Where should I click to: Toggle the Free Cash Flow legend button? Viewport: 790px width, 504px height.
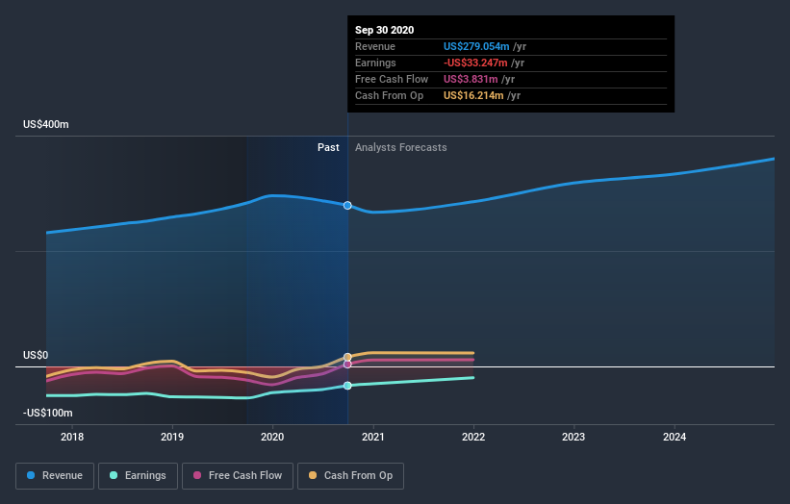pyautogui.click(x=238, y=476)
